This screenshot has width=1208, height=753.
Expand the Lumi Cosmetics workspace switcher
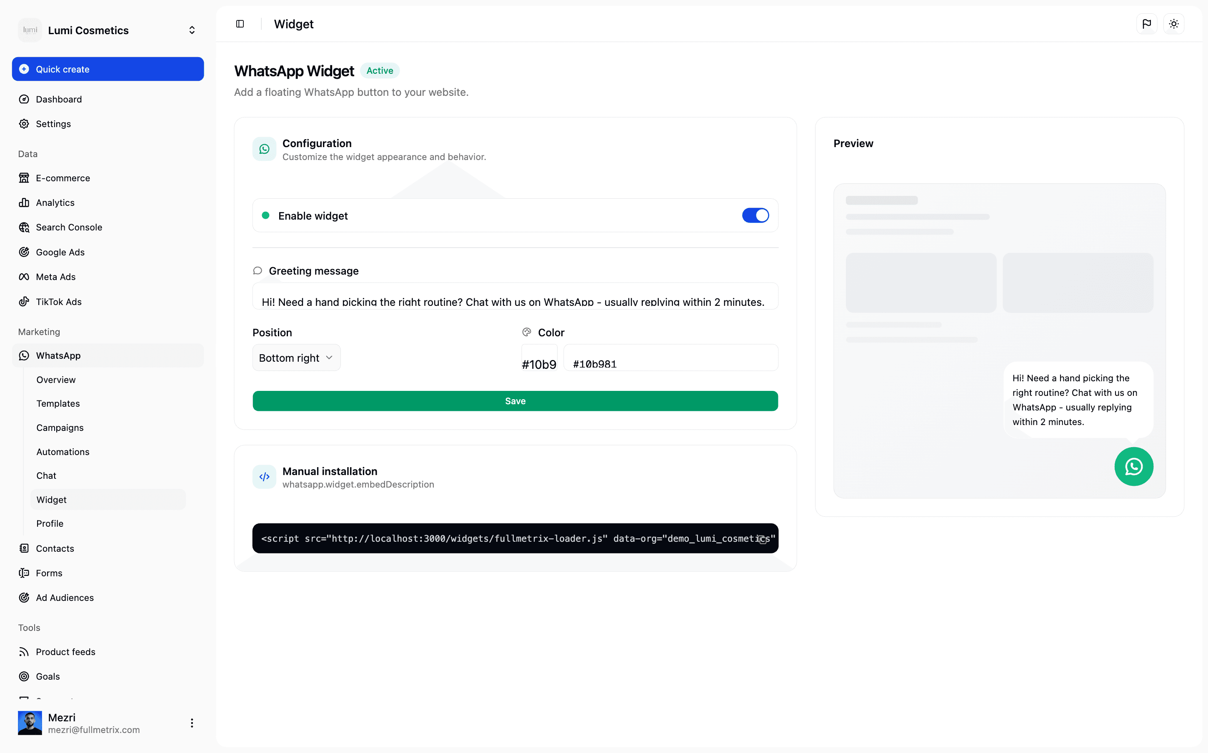pos(192,30)
